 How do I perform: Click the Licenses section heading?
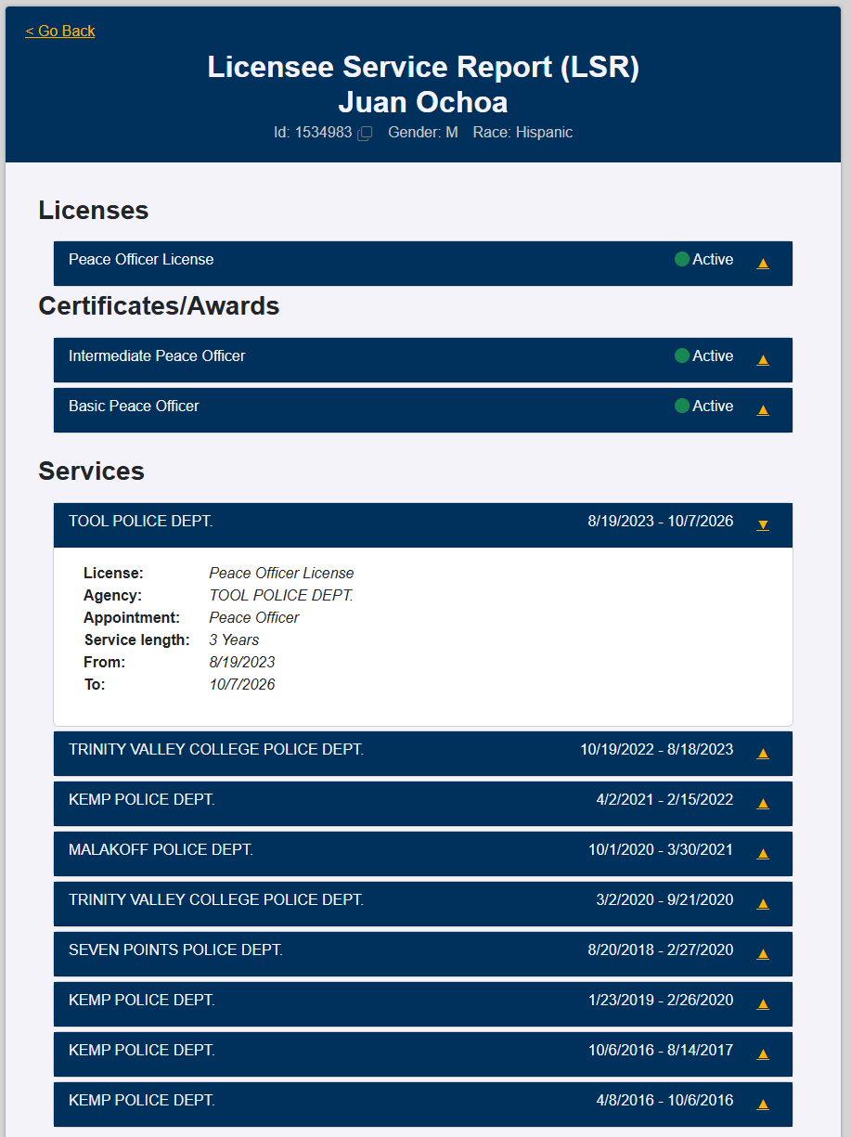coord(94,211)
